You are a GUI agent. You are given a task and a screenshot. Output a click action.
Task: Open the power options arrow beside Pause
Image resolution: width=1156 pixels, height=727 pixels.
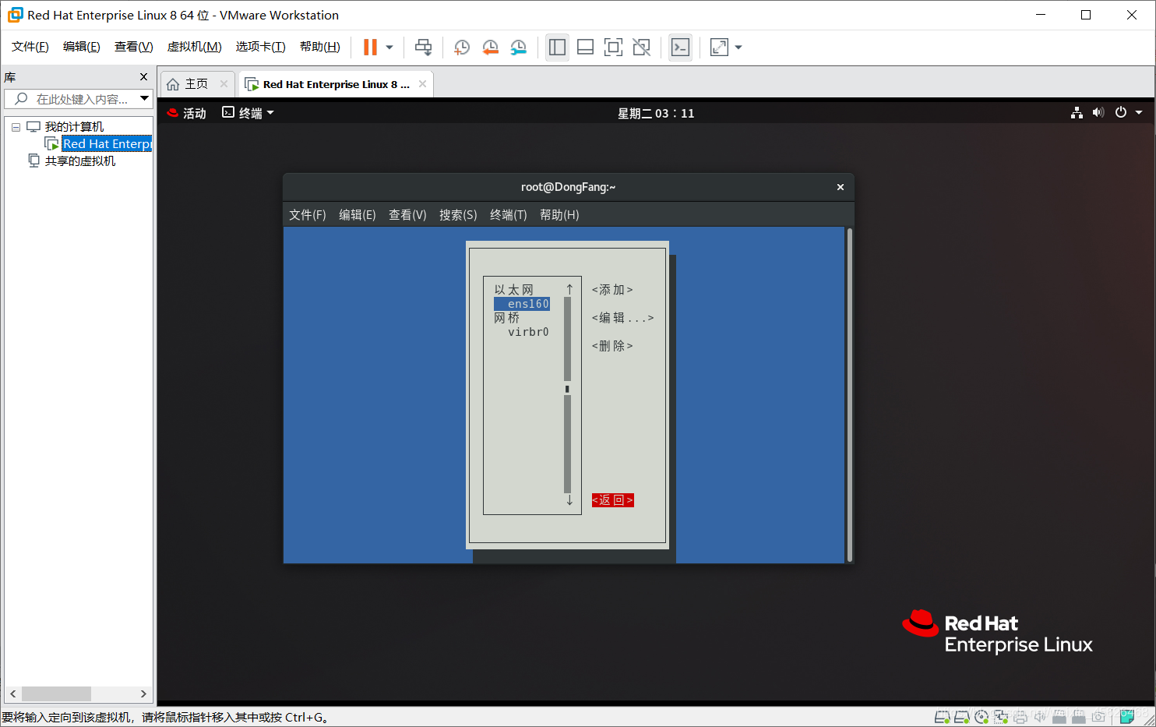pyautogui.click(x=389, y=48)
